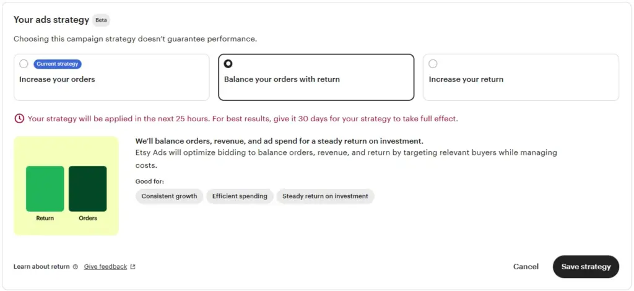This screenshot has height=291, width=634.
Task: Click the "Your ads strategy" heading
Action: tap(51, 20)
